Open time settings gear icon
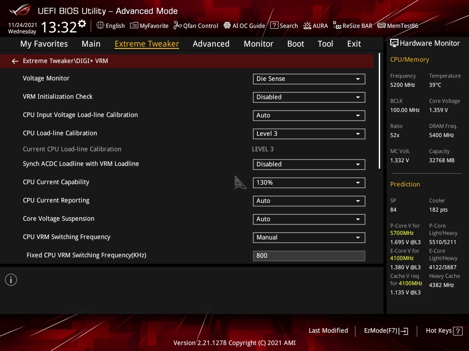Viewport: 469px width, 351px height. pos(82,24)
